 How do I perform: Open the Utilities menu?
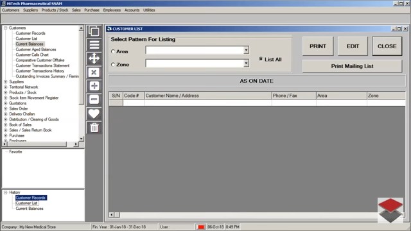pyautogui.click(x=149, y=10)
